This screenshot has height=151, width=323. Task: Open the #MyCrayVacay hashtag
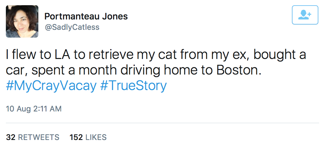[x=51, y=86]
